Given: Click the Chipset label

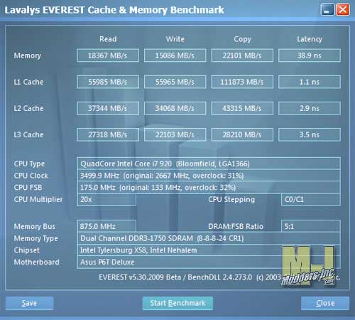Looking at the screenshot, I should [26, 250].
